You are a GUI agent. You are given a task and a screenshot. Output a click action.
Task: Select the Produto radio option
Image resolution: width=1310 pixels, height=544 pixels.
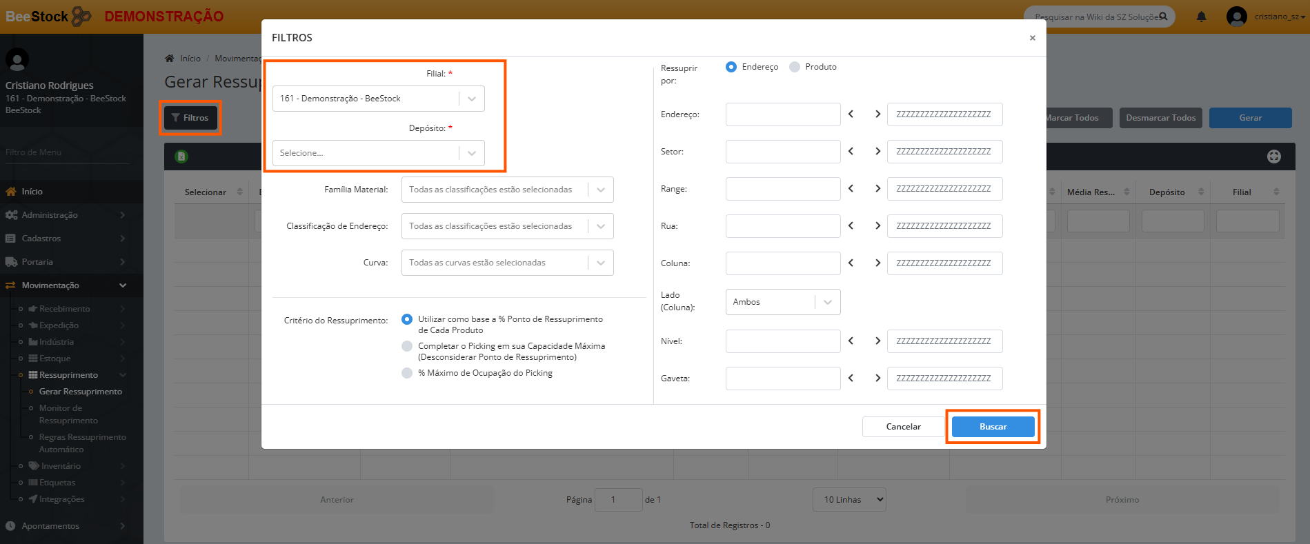[795, 67]
